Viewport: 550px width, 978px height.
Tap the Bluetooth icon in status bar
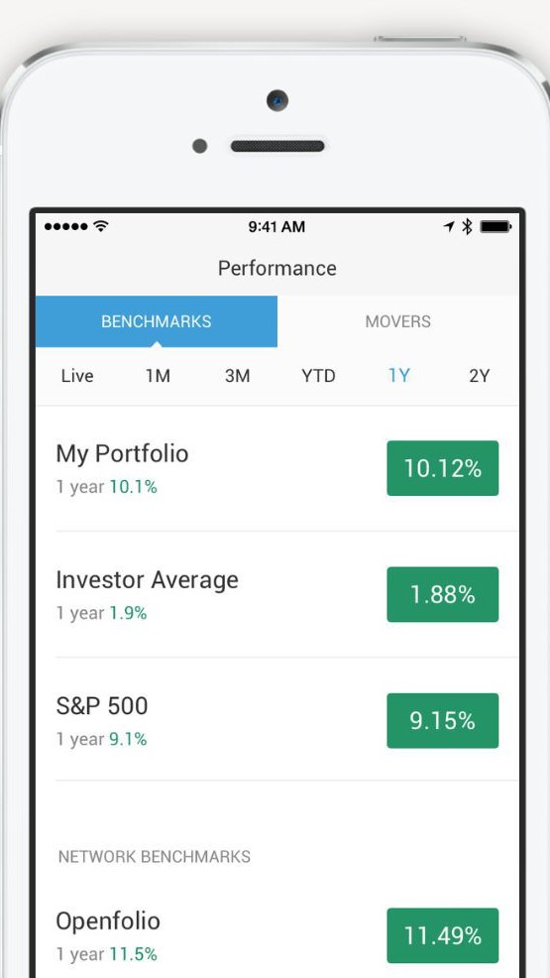click(x=467, y=226)
